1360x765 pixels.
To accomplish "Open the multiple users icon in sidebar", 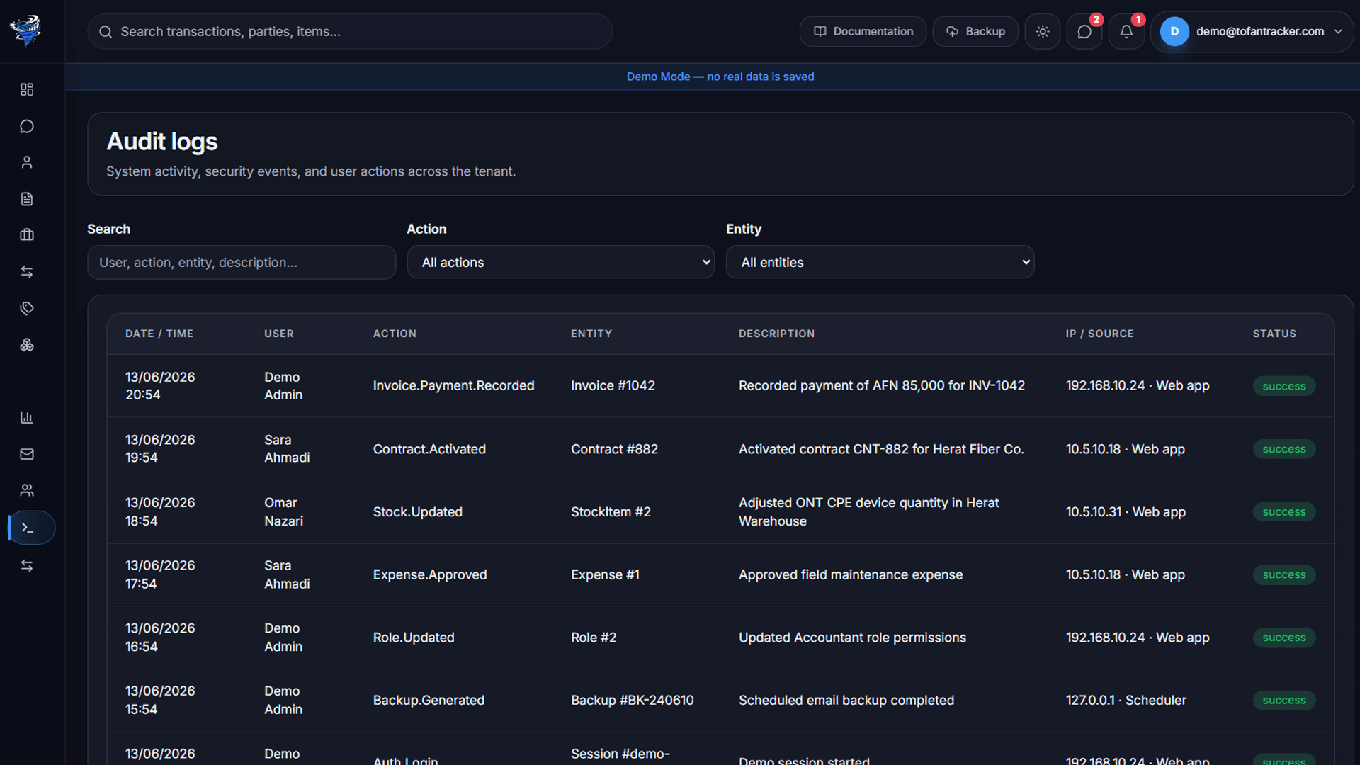I will pyautogui.click(x=27, y=490).
